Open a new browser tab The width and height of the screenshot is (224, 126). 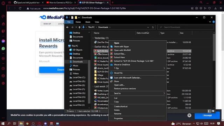[x=113, y=2]
